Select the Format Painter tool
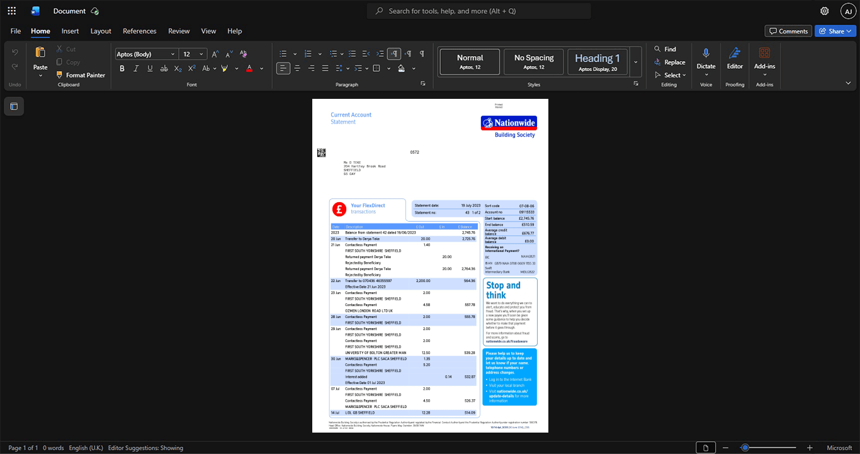Viewport: 860px width, 454px height. pyautogui.click(x=80, y=75)
